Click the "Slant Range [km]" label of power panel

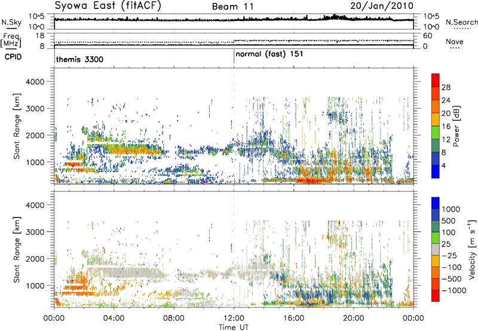click(x=17, y=126)
